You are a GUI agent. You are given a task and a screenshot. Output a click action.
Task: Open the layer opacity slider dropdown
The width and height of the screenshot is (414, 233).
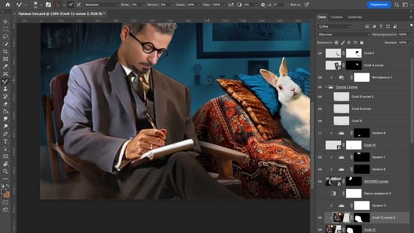click(410, 34)
